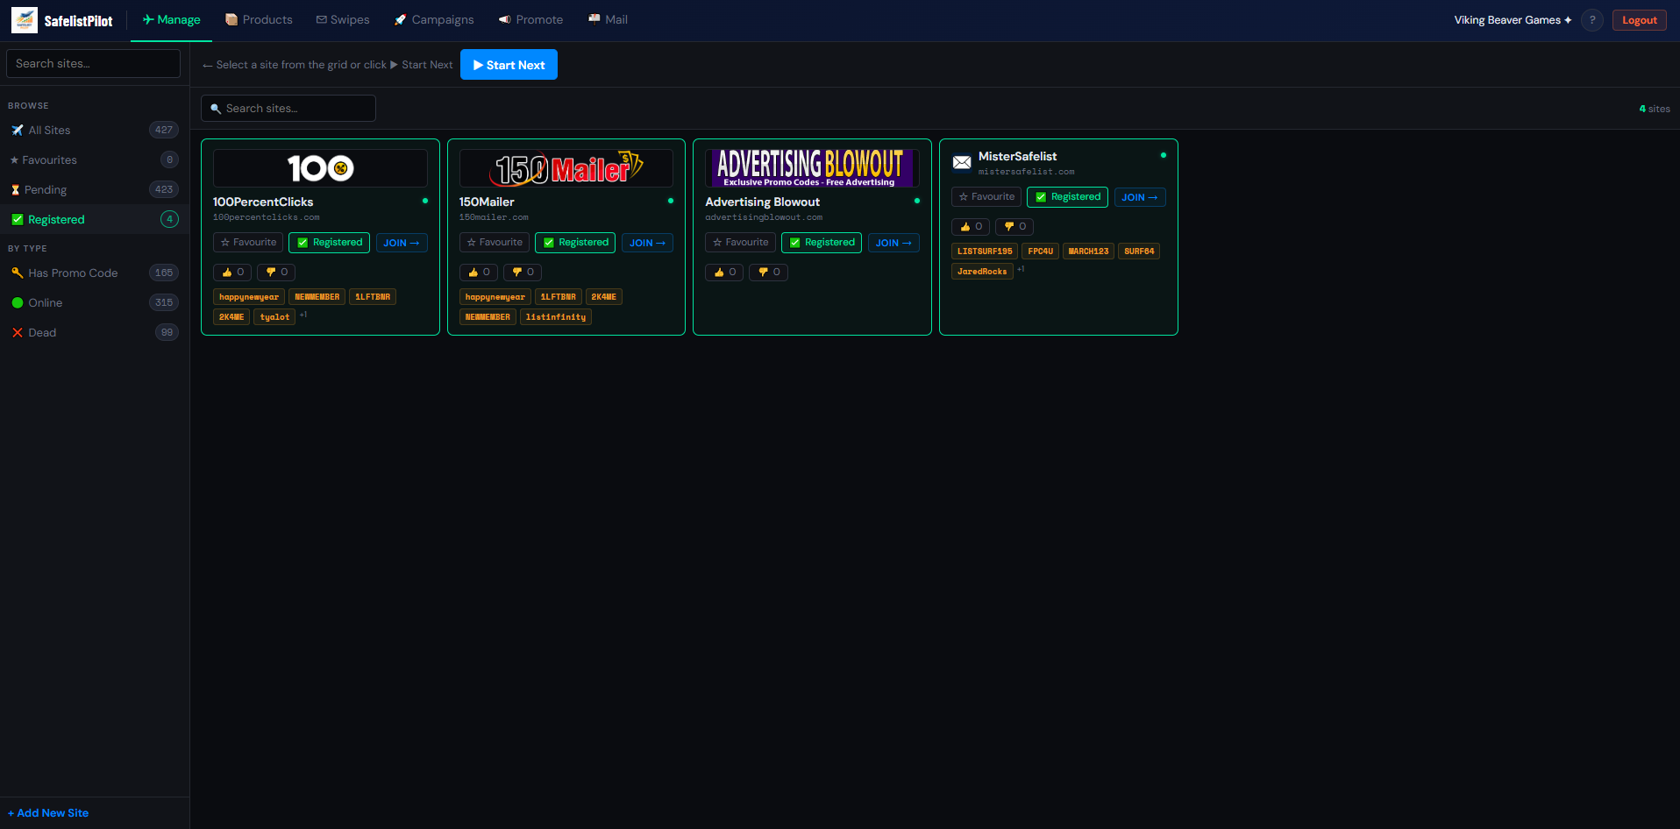Viewport: 1680px width, 829px height.
Task: Select the Manage paper plane icon
Action: (x=147, y=18)
